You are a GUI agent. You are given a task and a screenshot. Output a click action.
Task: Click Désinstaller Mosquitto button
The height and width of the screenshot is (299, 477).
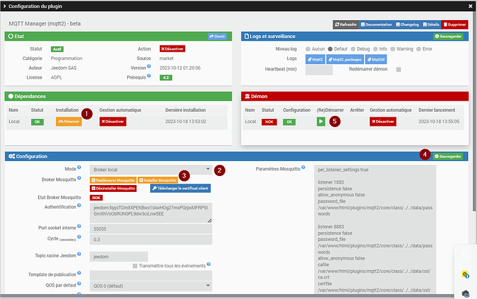113,189
